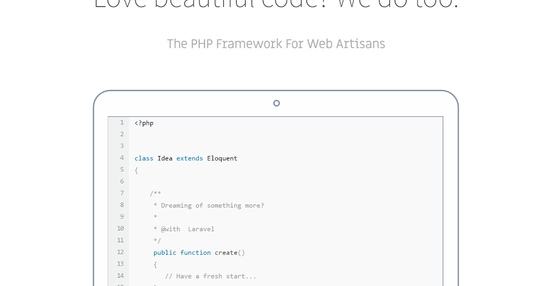544x286 pixels.
Task: Click the 'function' keyword on line 12
Action: 195,253
